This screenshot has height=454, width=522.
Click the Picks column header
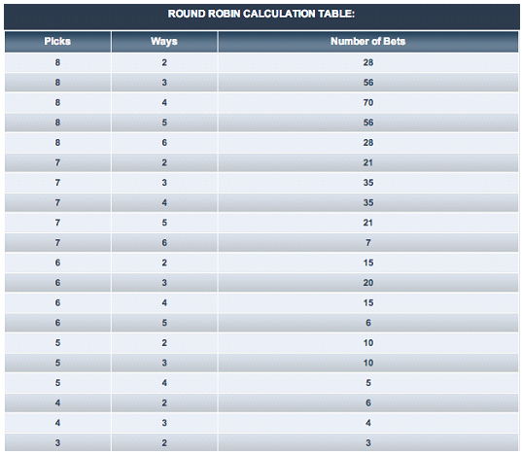[x=57, y=41]
